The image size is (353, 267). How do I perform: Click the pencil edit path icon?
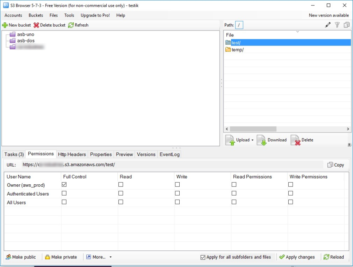pyautogui.click(x=328, y=25)
